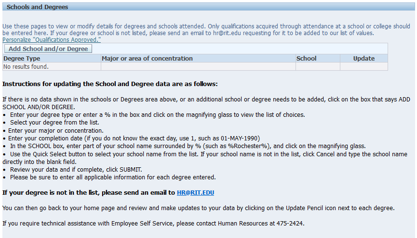
Task: Click the empty cell under the Update column
Action: click(x=363, y=67)
